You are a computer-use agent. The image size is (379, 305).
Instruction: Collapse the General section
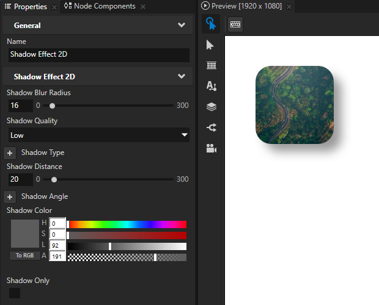[x=182, y=25]
